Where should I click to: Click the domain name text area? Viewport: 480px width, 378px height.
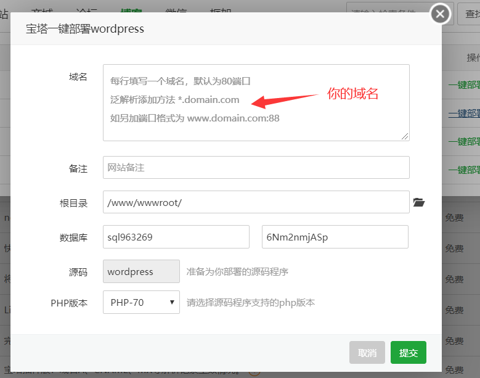256,102
